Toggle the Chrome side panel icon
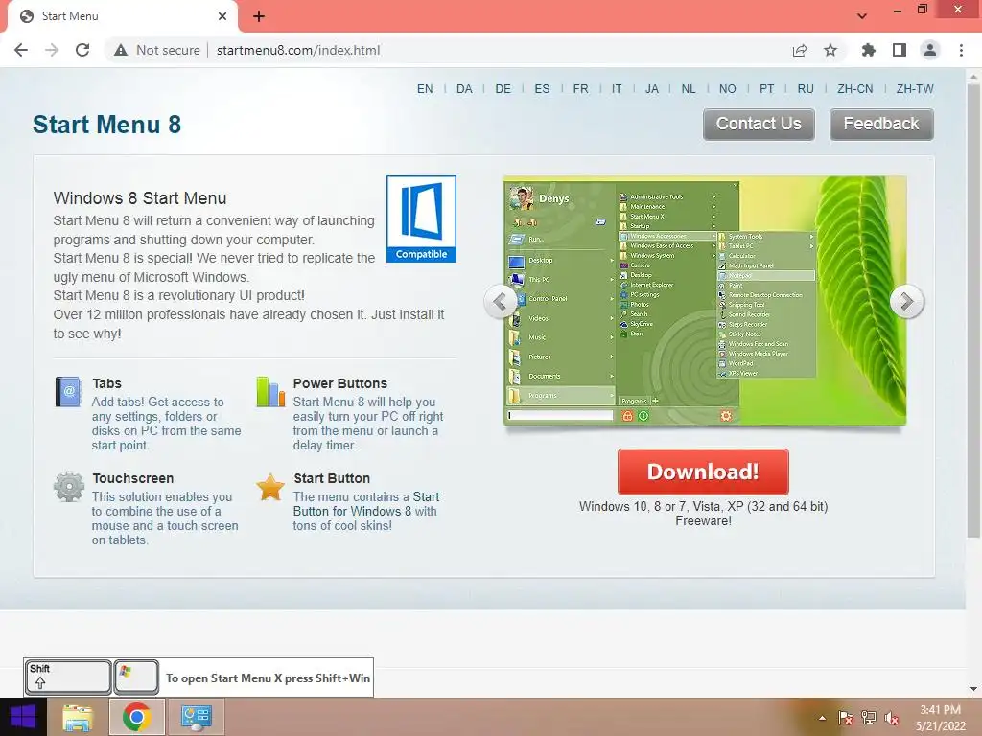The width and height of the screenshot is (982, 736). (900, 50)
